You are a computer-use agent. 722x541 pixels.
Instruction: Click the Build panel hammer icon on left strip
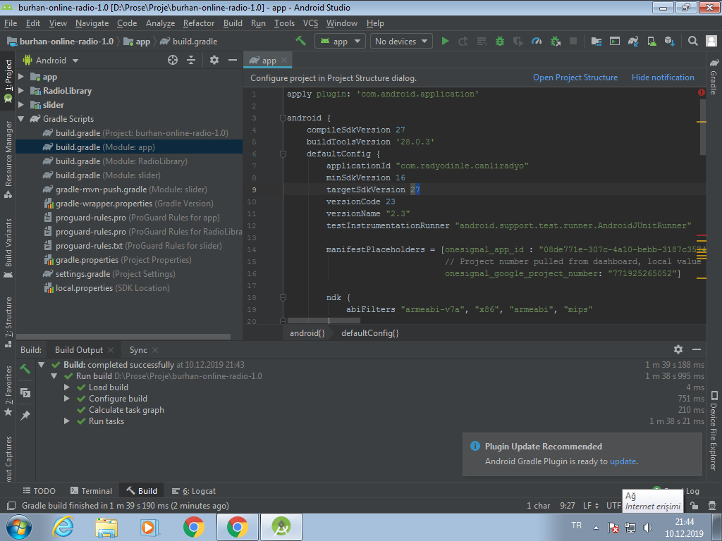(25, 369)
